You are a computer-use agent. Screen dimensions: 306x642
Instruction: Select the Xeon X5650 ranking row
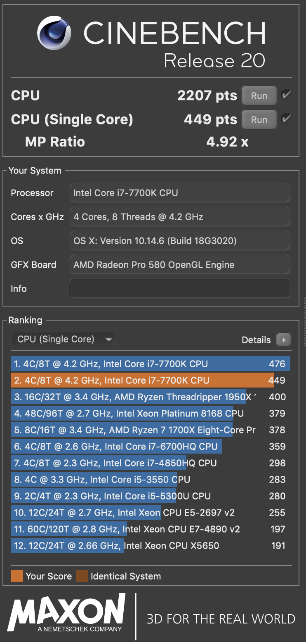click(x=150, y=546)
